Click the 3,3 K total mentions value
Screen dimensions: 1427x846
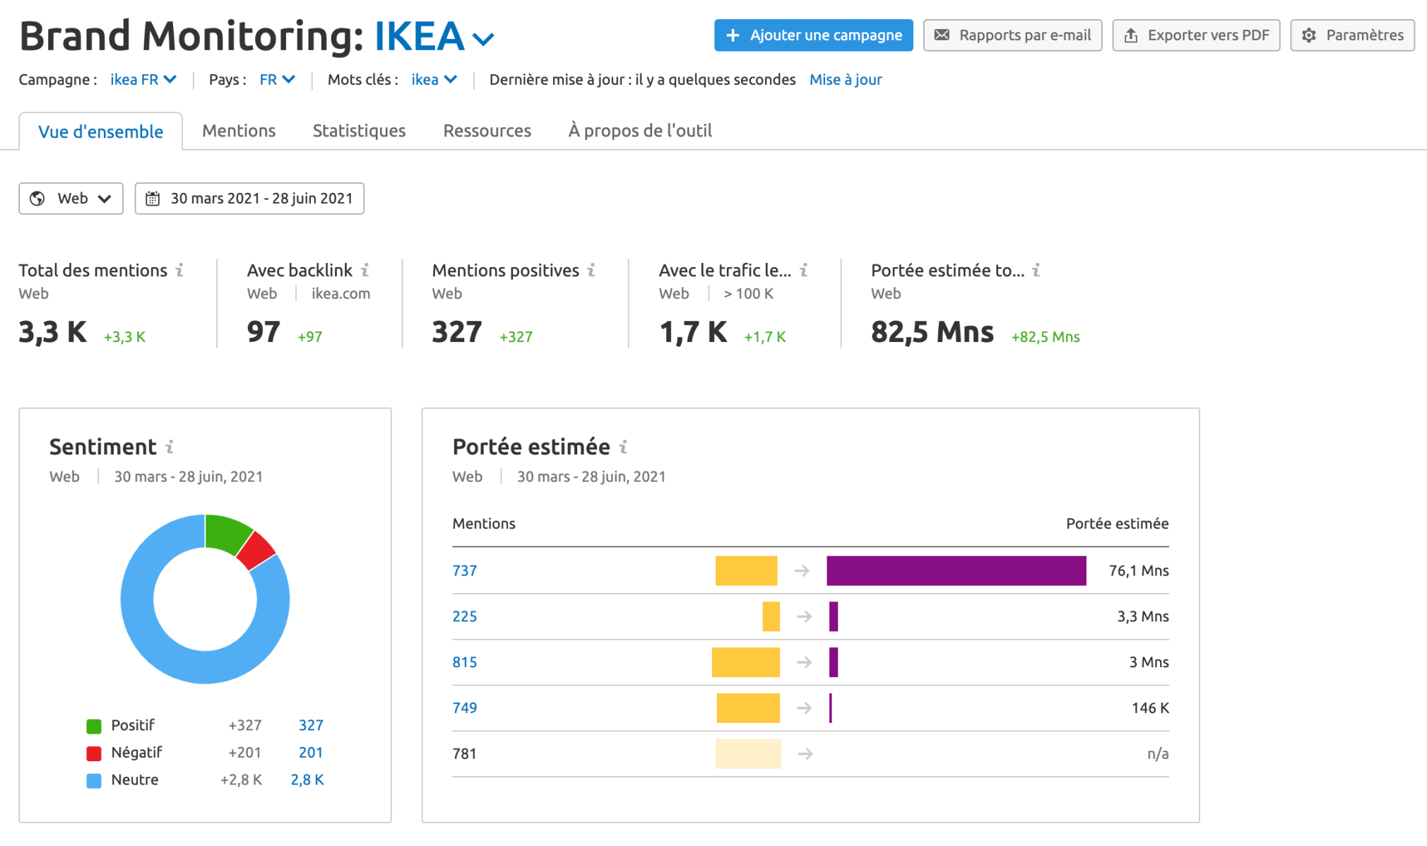pyautogui.click(x=52, y=331)
